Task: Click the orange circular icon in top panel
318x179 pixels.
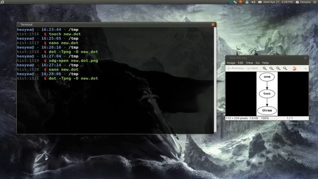Action: [240, 2]
